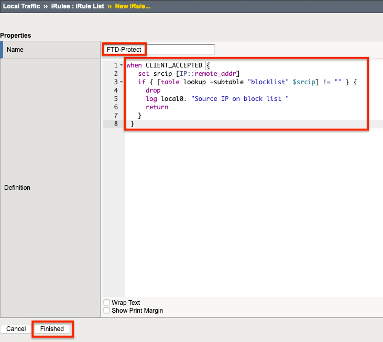This screenshot has height=342, width=383.
Task: Open the Local Traffic breadcrumb
Action: point(21,6)
